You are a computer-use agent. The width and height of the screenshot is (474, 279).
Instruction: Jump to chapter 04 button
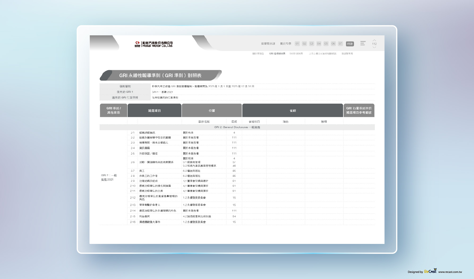point(319,44)
